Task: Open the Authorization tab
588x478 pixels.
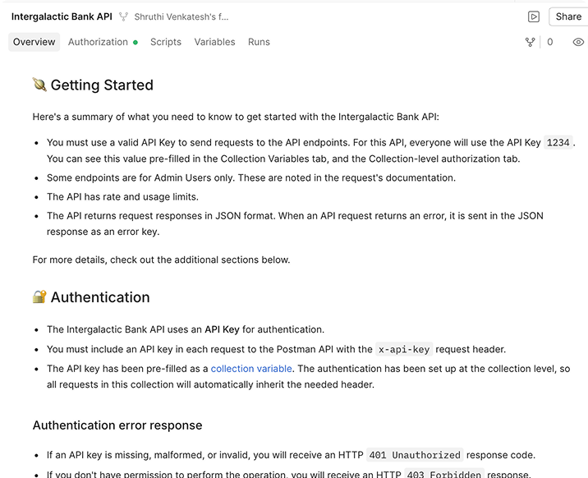Action: pyautogui.click(x=98, y=42)
